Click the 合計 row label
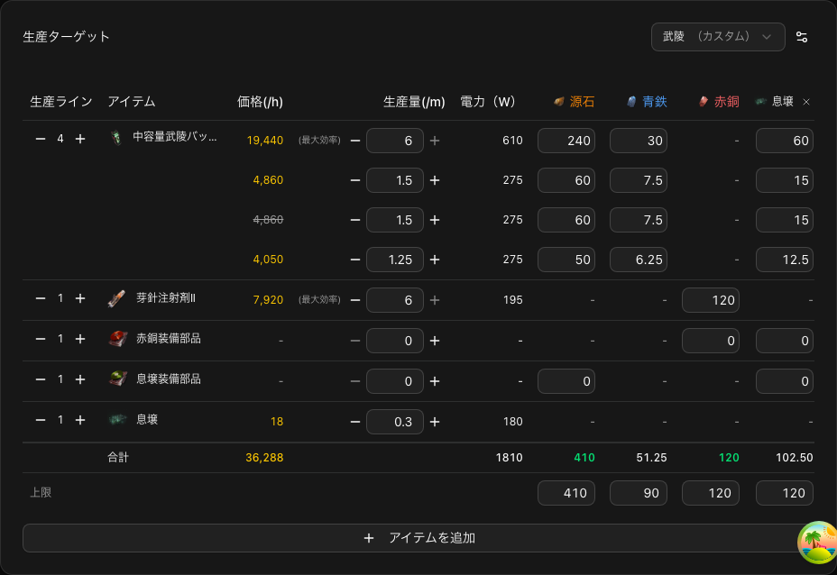The width and height of the screenshot is (837, 575). [118, 457]
